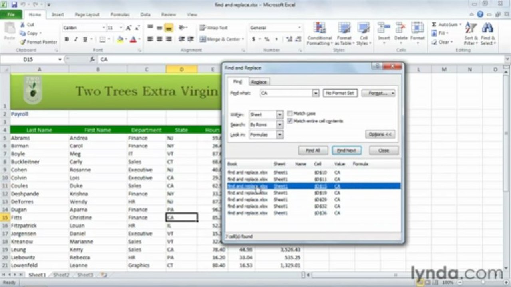Click Wrap Text in Alignment group
Screen dimensions: 511x287
(x=214, y=28)
